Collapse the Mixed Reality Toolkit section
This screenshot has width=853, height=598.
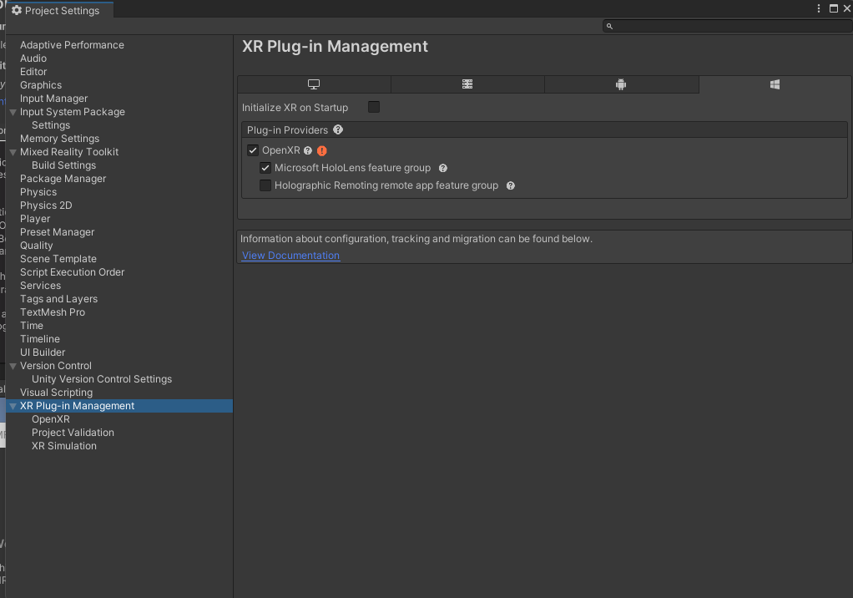[x=13, y=152]
